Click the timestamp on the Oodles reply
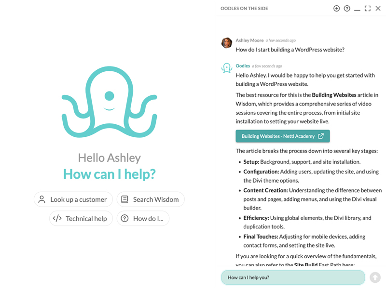386x289 pixels. coord(267,66)
